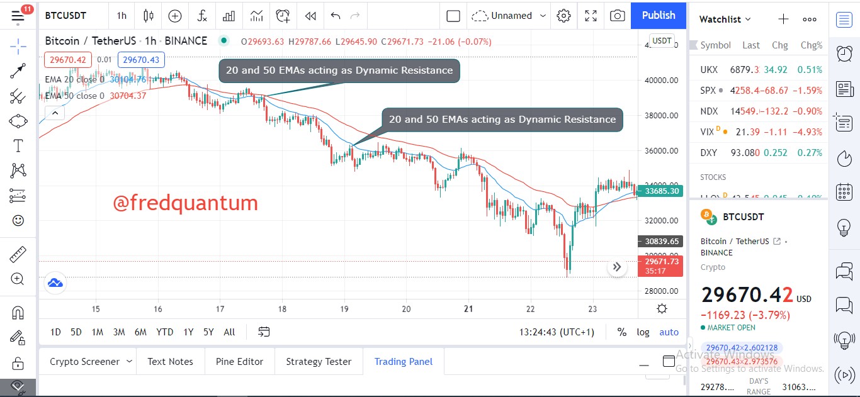
Task: Select the YTD date range
Action: (164, 332)
